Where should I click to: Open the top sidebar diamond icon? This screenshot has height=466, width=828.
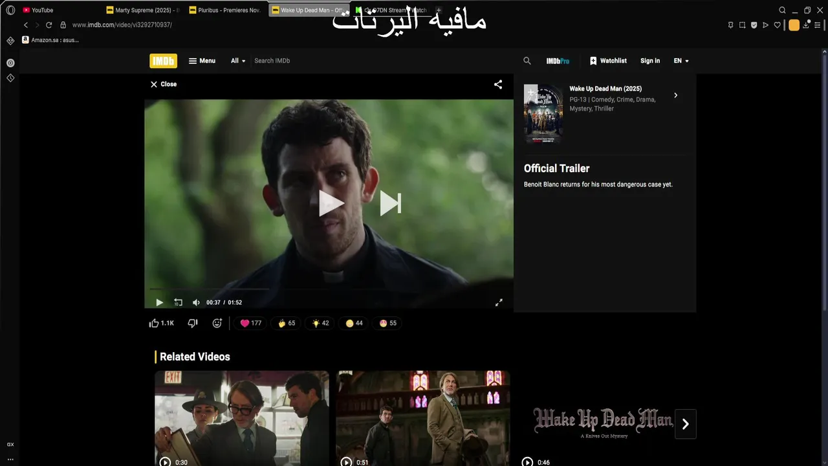[10, 41]
